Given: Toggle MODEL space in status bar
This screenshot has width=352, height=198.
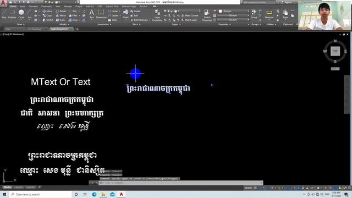Looking at the screenshot, I should [x=248, y=188].
